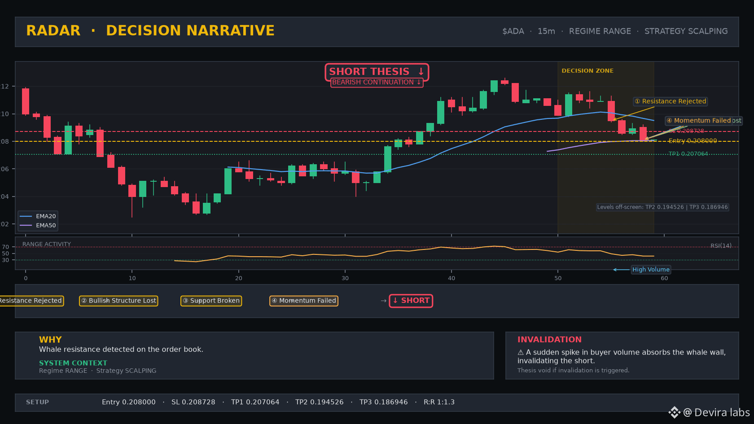Click the Levels off-screen TP2 TP3 note
This screenshot has width=754, height=424.
pos(662,207)
